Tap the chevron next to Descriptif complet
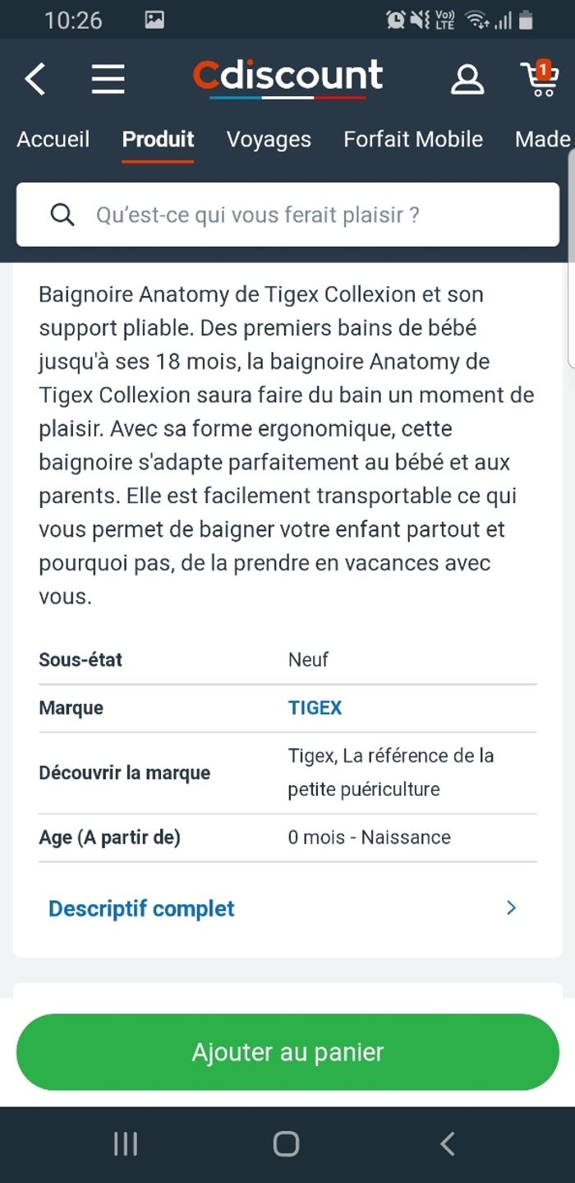 [x=510, y=908]
